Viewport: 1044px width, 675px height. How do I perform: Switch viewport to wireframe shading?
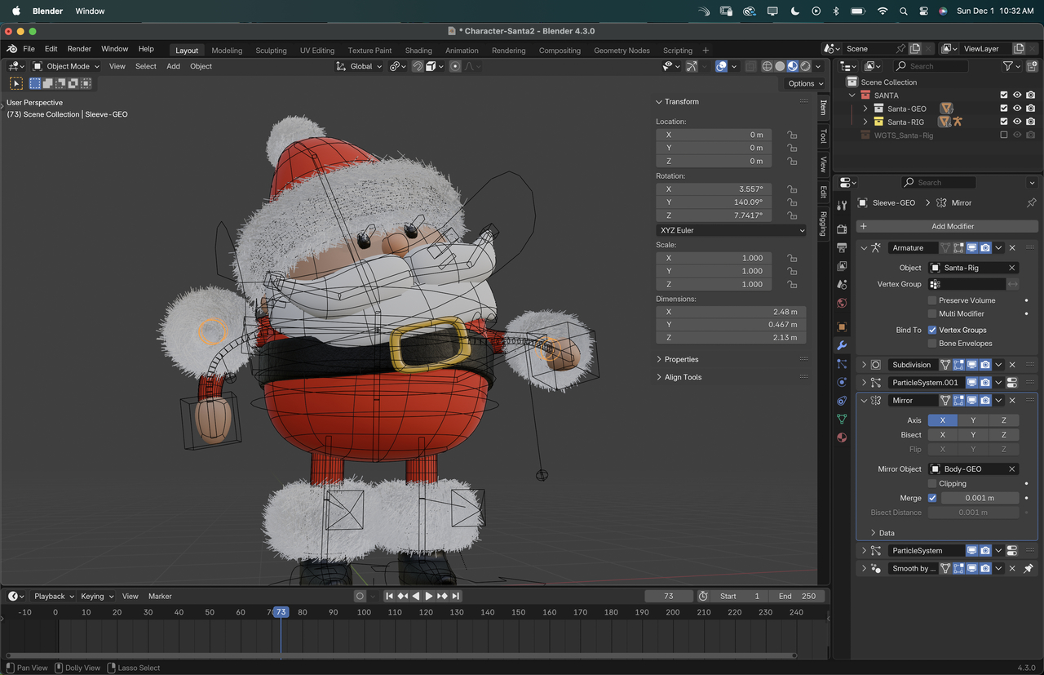tap(768, 66)
